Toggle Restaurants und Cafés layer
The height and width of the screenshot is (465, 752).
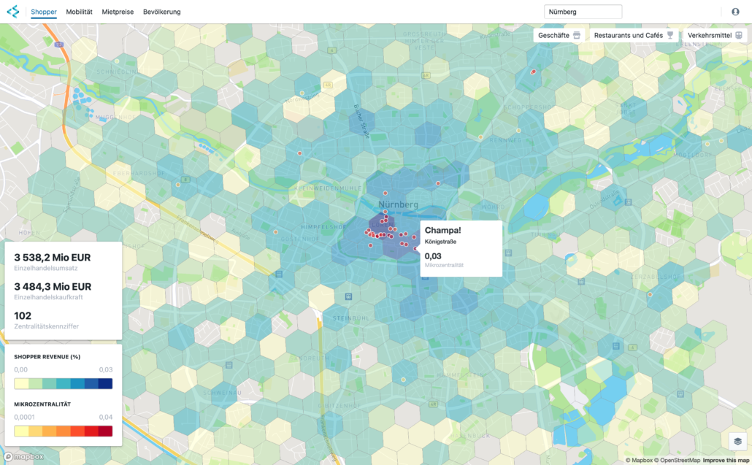point(634,35)
